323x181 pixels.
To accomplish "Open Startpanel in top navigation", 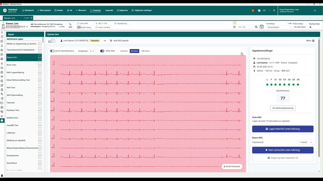I will 28,10.
